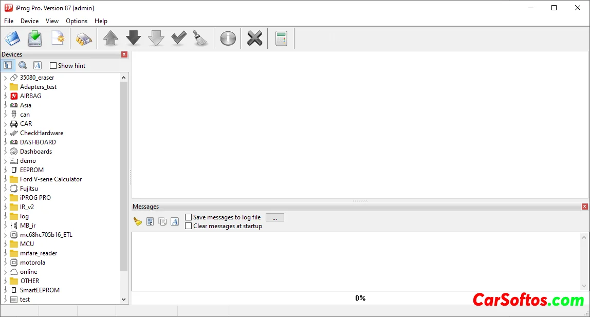Click the Open file toolbar icon
This screenshot has height=317, width=590.
coord(12,39)
